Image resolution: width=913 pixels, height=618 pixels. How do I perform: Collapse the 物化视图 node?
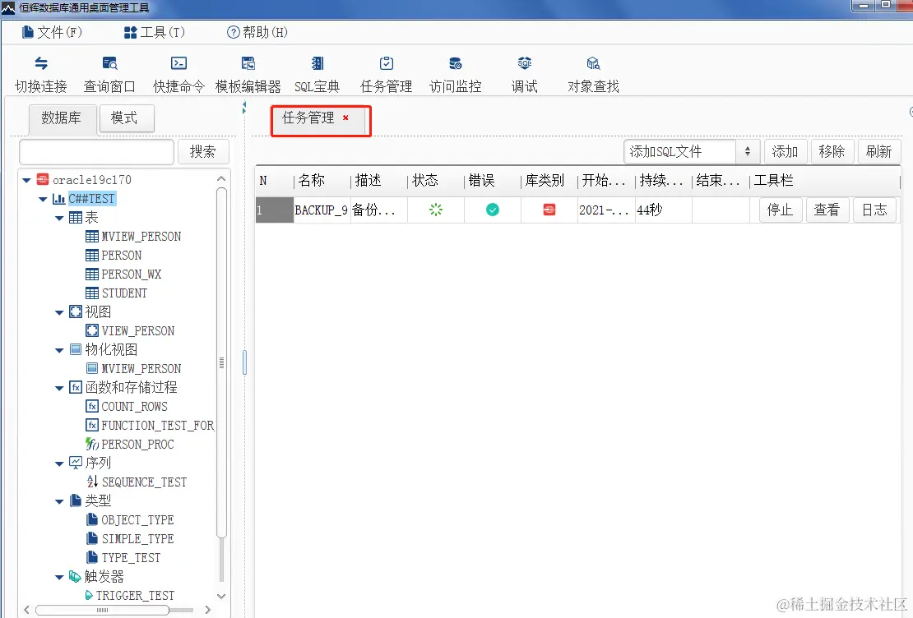click(58, 350)
